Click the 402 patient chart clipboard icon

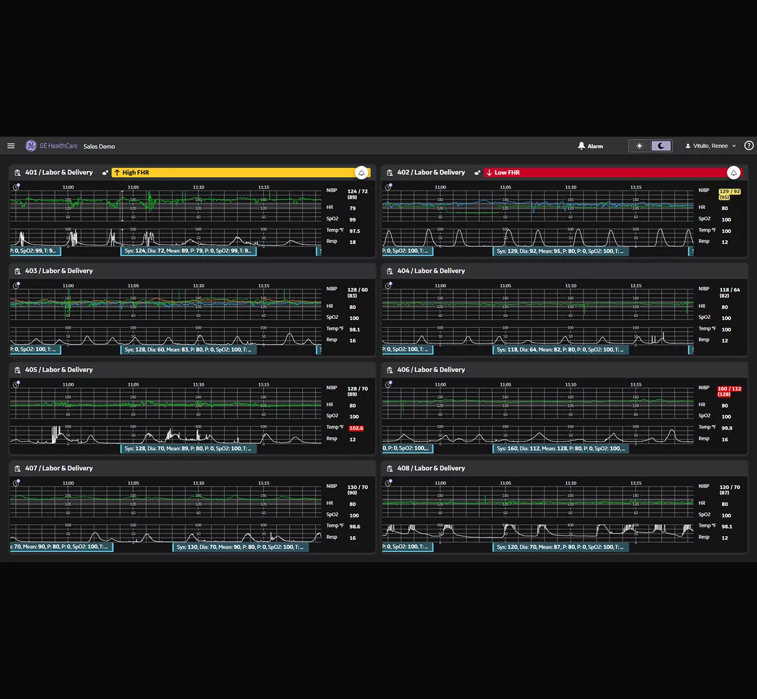click(x=390, y=173)
